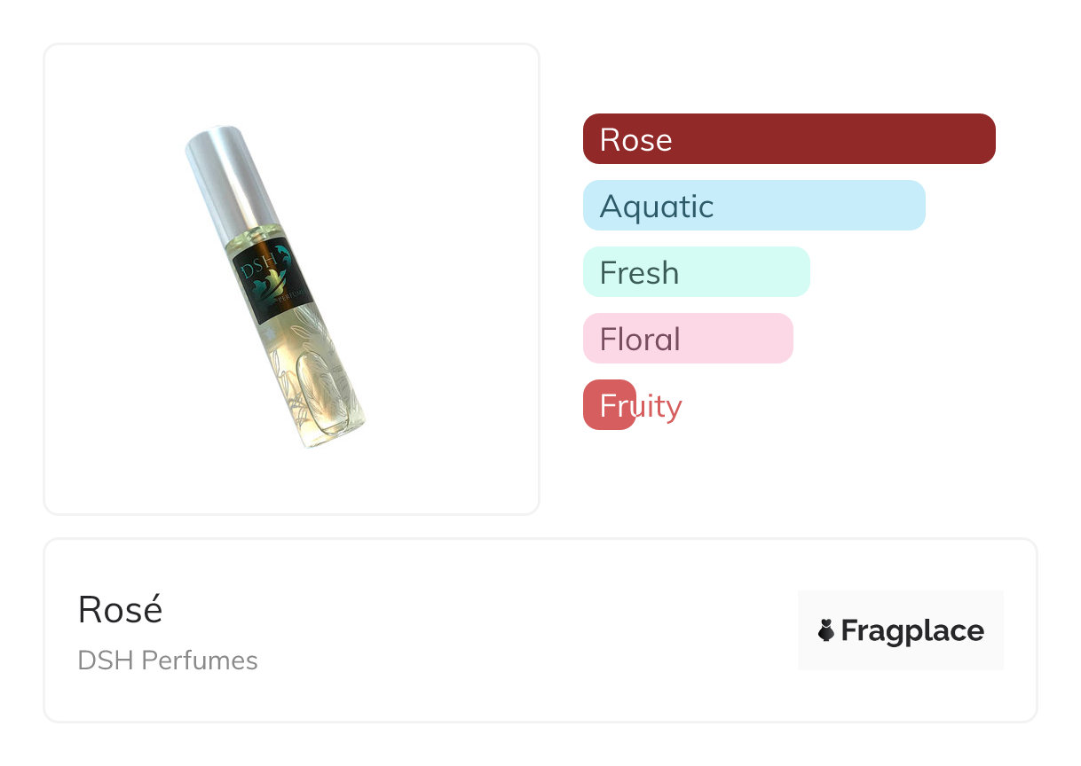Image resolution: width=1081 pixels, height=766 pixels.
Task: Click the Fragplace wordmark text
Action: (911, 630)
